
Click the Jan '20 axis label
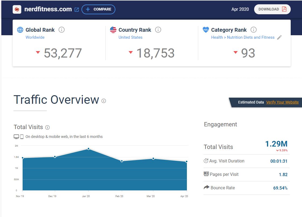[x=86, y=196]
